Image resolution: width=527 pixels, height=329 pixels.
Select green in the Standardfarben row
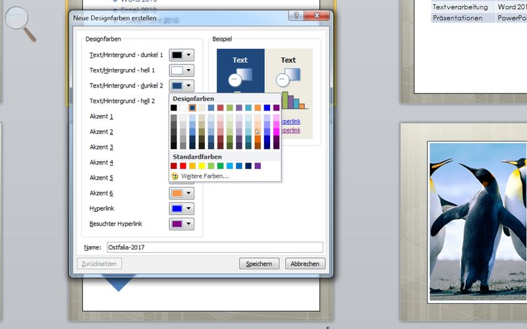(221, 166)
